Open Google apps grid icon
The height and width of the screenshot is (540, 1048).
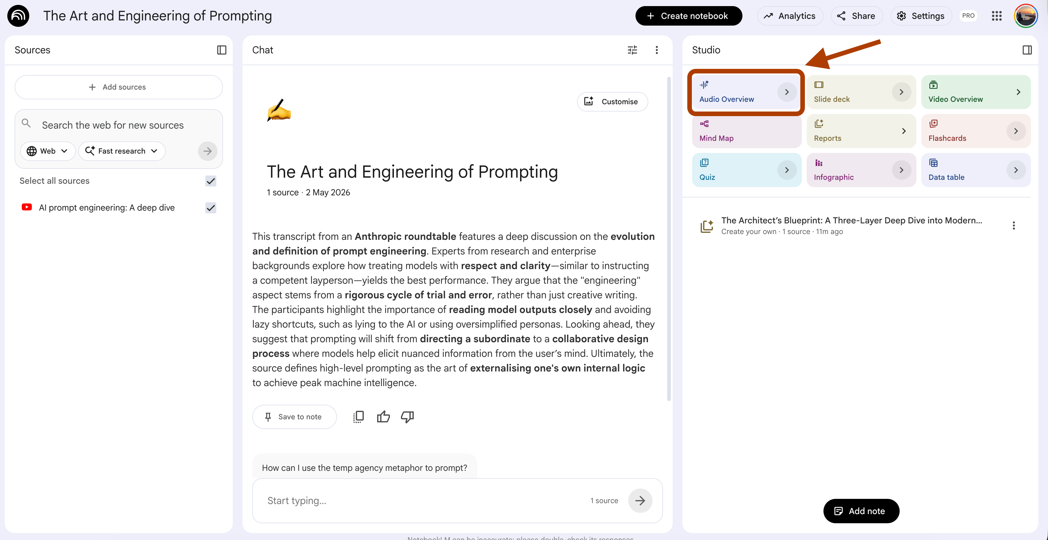(x=996, y=16)
